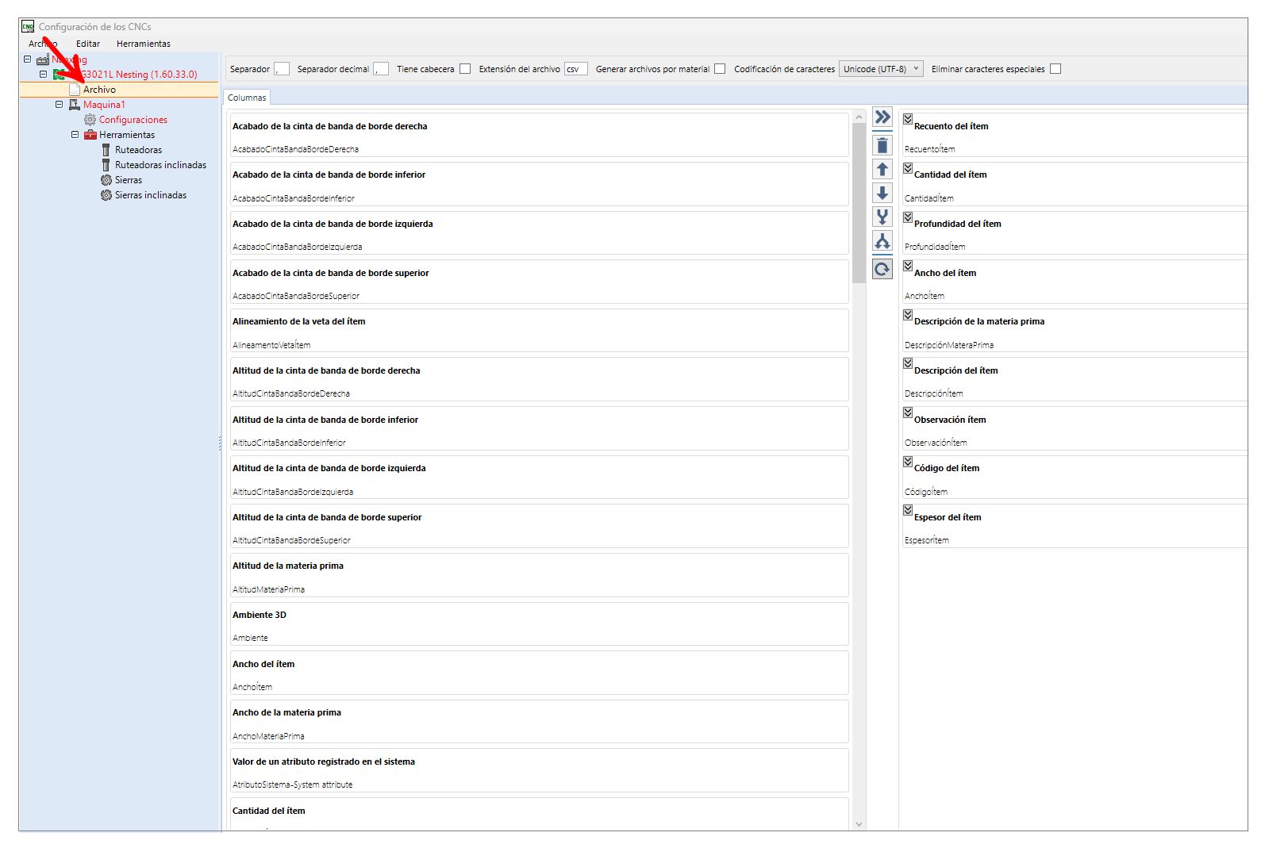The image size is (1265, 844).
Task: Select Altitud de la cinta borde superior
Action: pyautogui.click(x=539, y=527)
